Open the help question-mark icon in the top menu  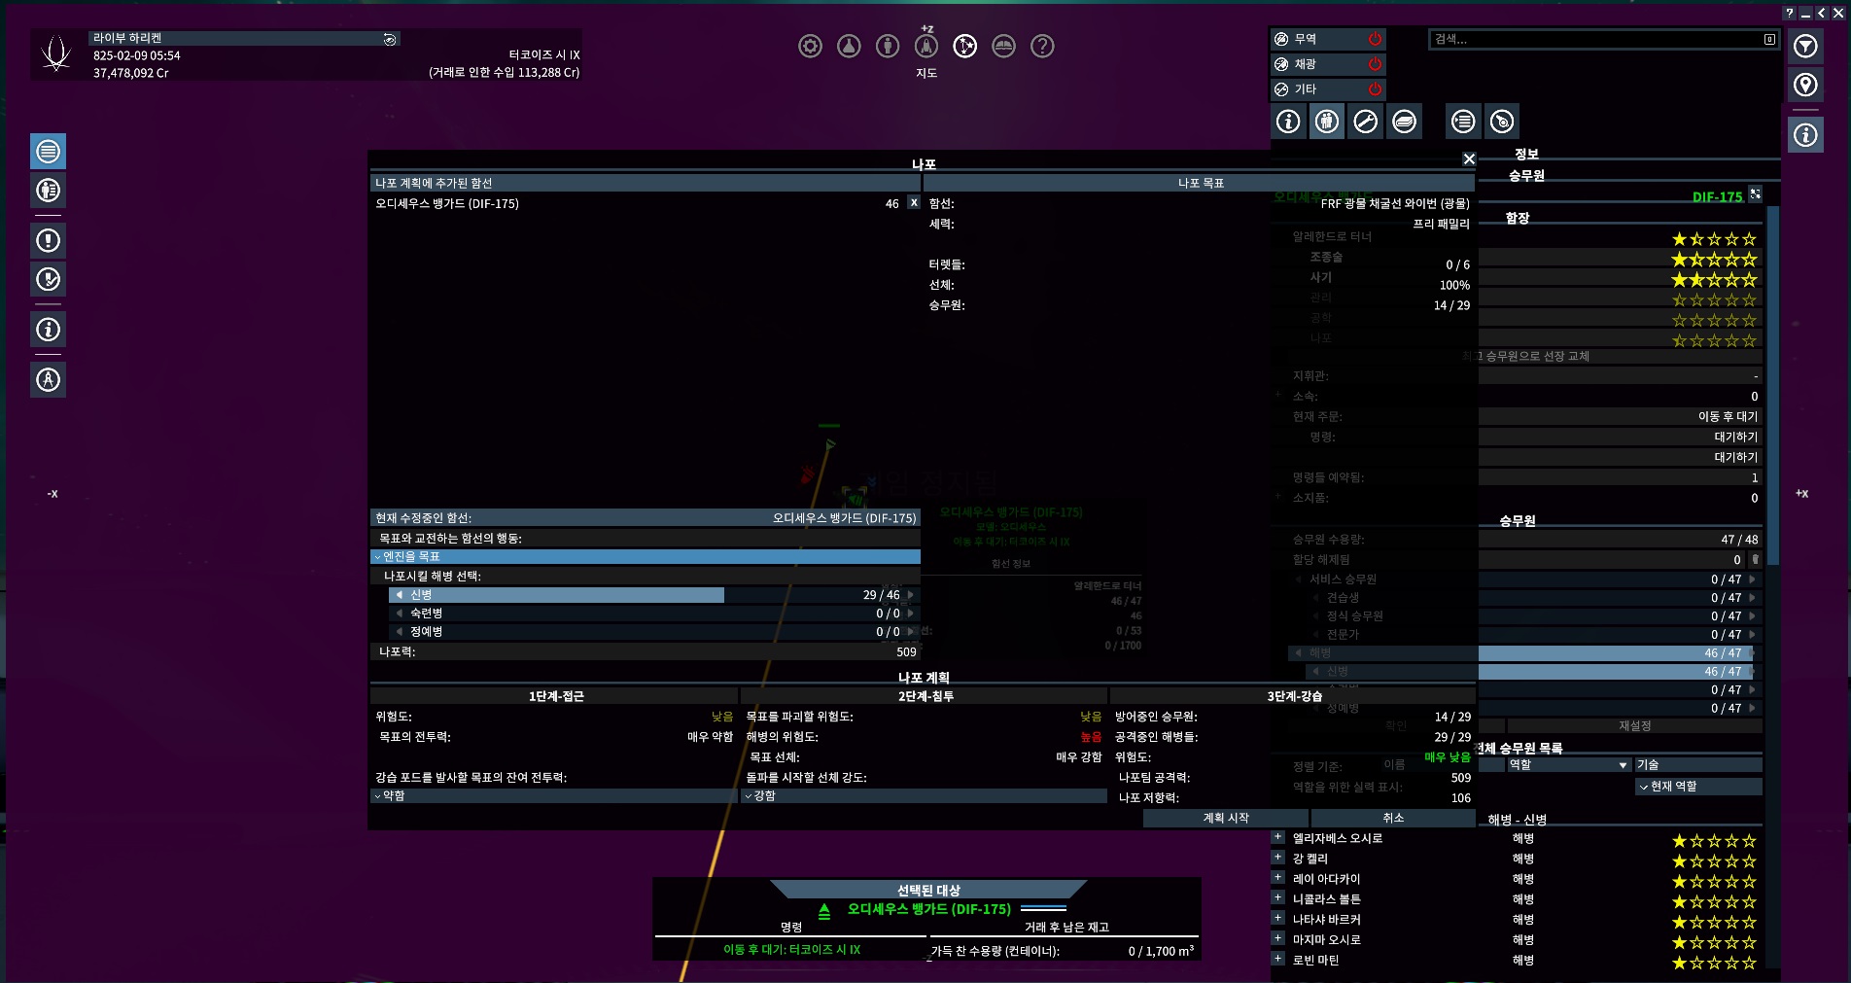pyautogui.click(x=1042, y=46)
